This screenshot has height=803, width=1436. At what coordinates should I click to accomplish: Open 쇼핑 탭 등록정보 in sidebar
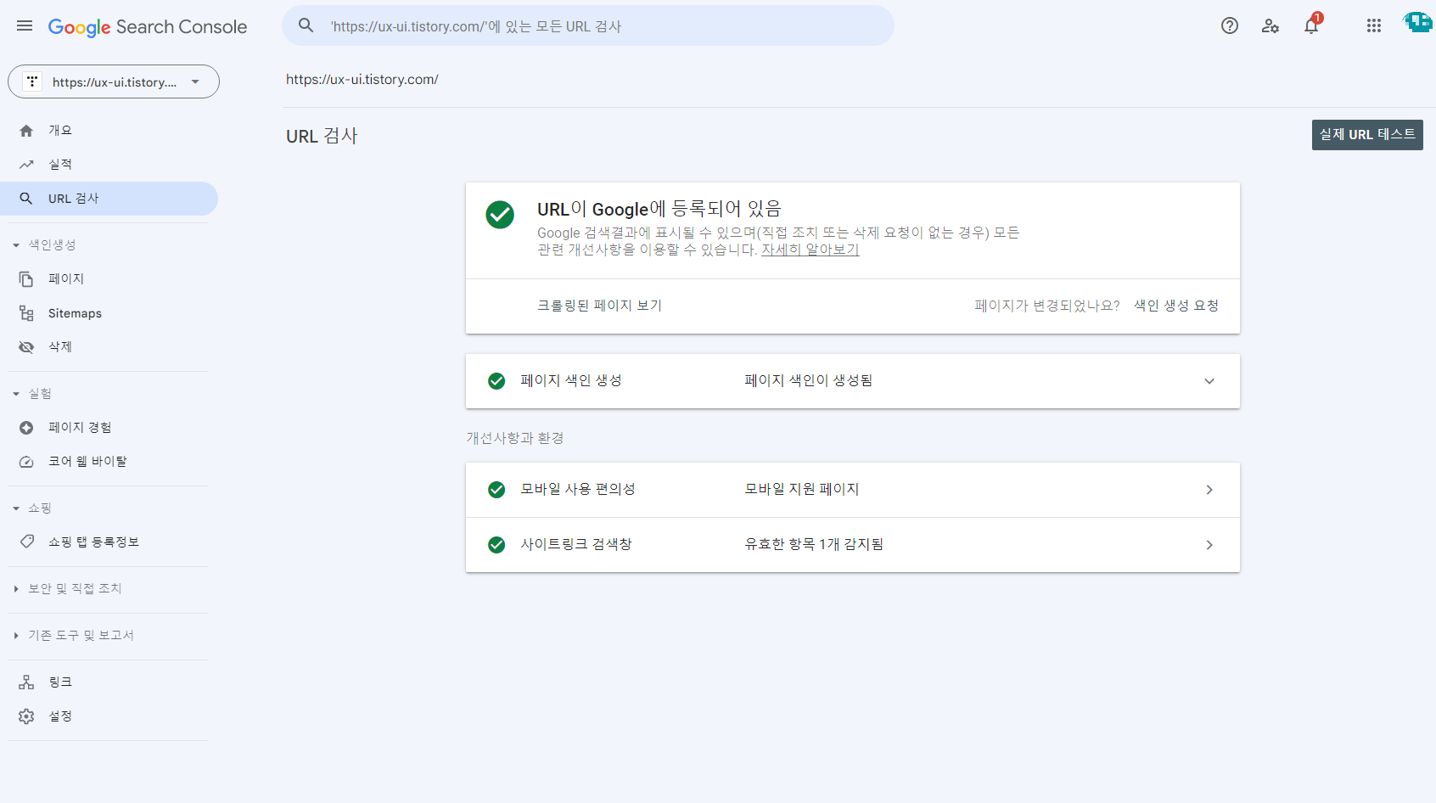point(109,542)
